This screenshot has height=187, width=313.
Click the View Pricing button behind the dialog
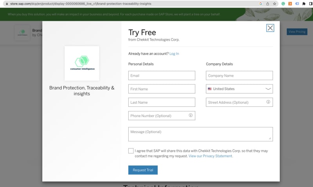click(x=297, y=32)
